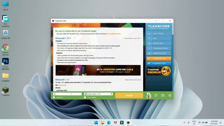Open the TLauncher Pocket sidebar entry
The width and height of the screenshot is (224, 126).
[159, 48]
